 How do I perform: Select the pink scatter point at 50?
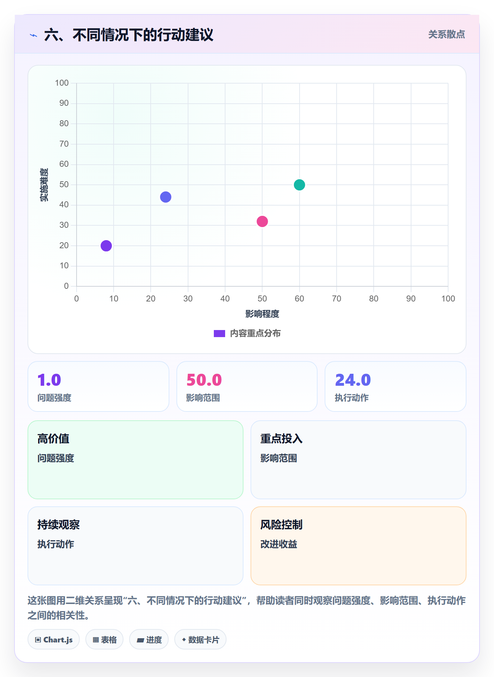coord(262,221)
